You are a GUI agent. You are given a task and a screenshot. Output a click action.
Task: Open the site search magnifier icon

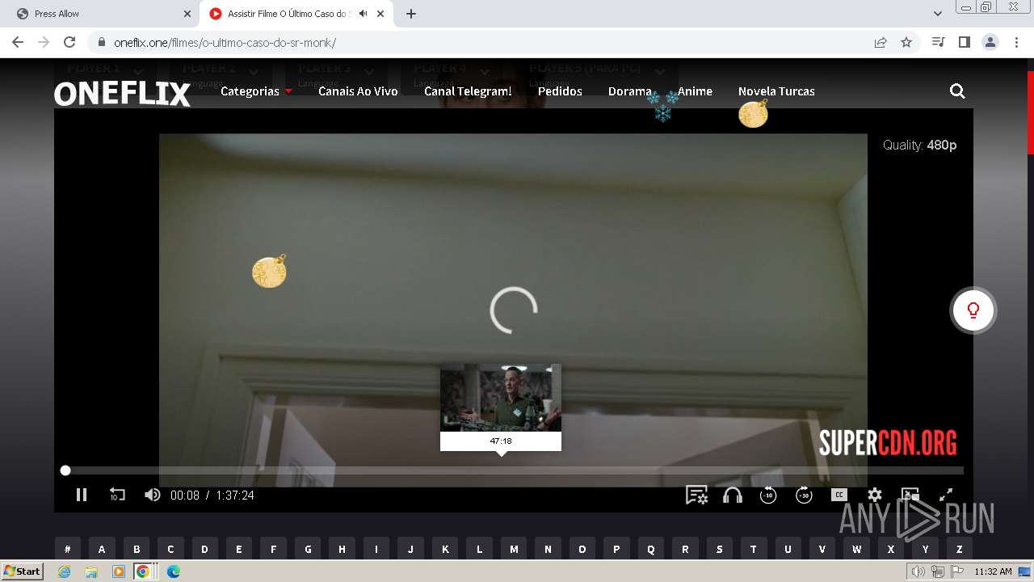click(x=957, y=91)
